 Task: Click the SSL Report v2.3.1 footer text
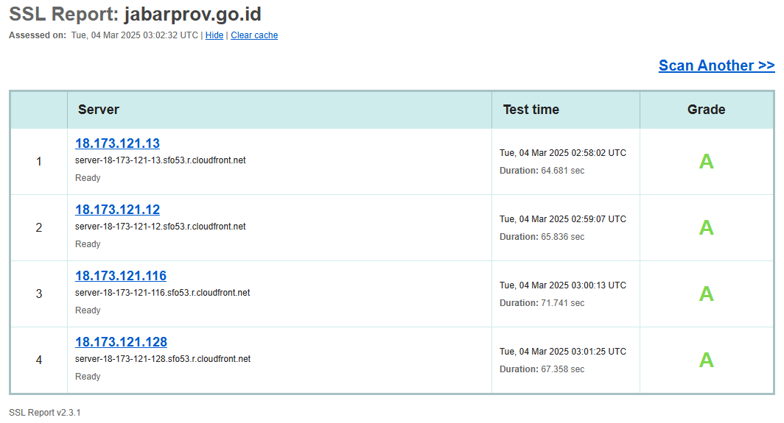[45, 413]
